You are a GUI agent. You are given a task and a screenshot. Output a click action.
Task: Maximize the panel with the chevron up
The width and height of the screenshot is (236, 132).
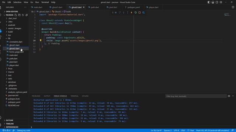pos(233,96)
